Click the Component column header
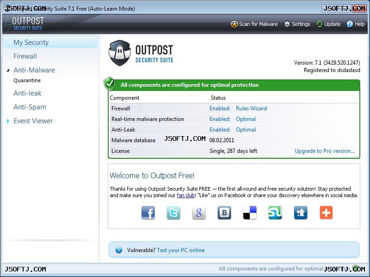Image resolution: width=370 pixels, height=277 pixels. tap(124, 98)
